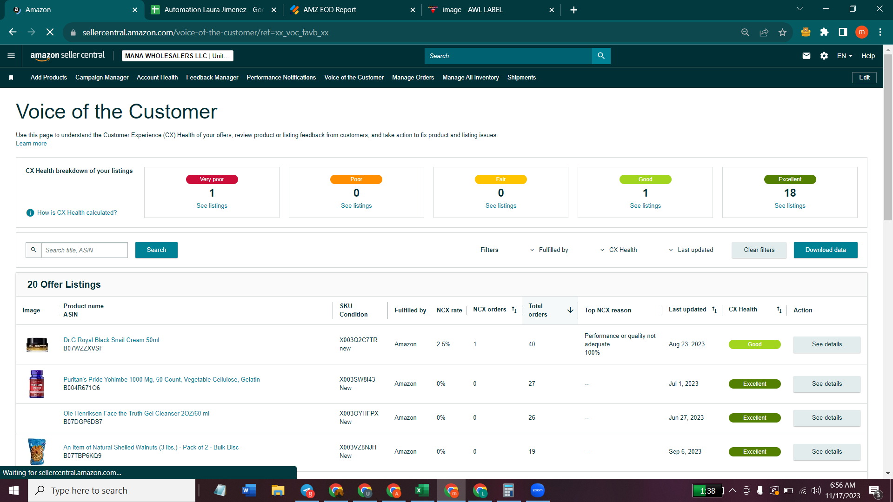
Task: See listings under Very poor
Action: (x=212, y=206)
